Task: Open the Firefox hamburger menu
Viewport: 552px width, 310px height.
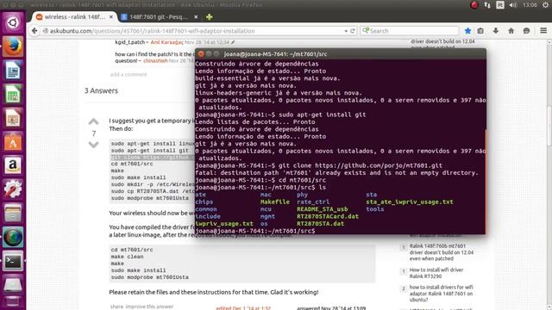Action: click(x=543, y=31)
